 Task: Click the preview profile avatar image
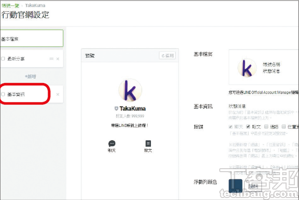(130, 91)
